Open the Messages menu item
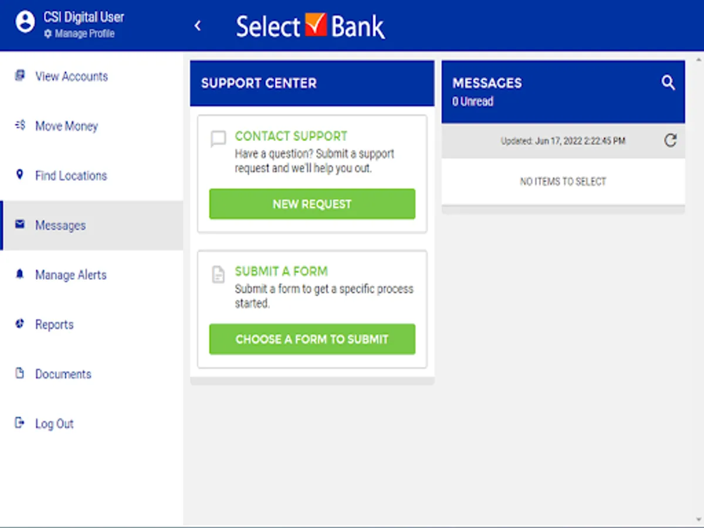704x528 pixels. tap(60, 225)
